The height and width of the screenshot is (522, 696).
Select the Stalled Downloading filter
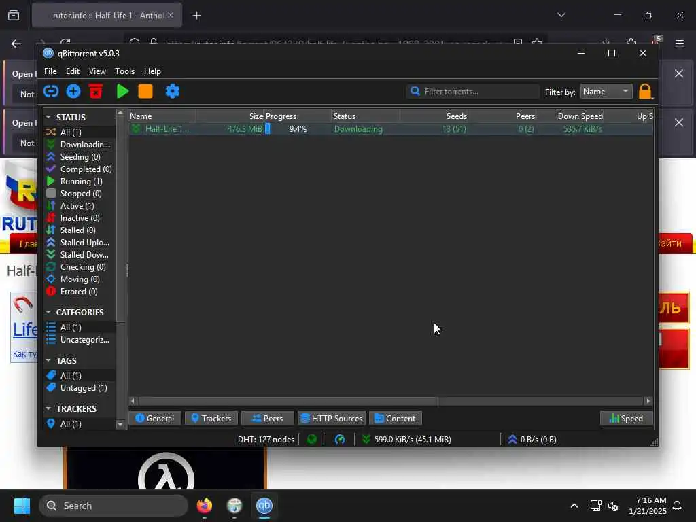pyautogui.click(x=80, y=255)
